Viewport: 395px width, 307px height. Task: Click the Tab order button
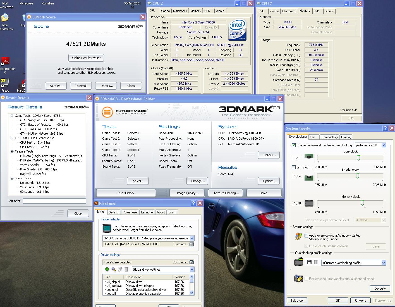coord(297,301)
